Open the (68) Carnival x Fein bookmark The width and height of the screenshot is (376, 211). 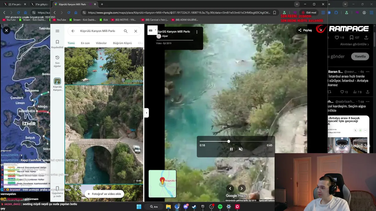pyautogui.click(x=155, y=20)
